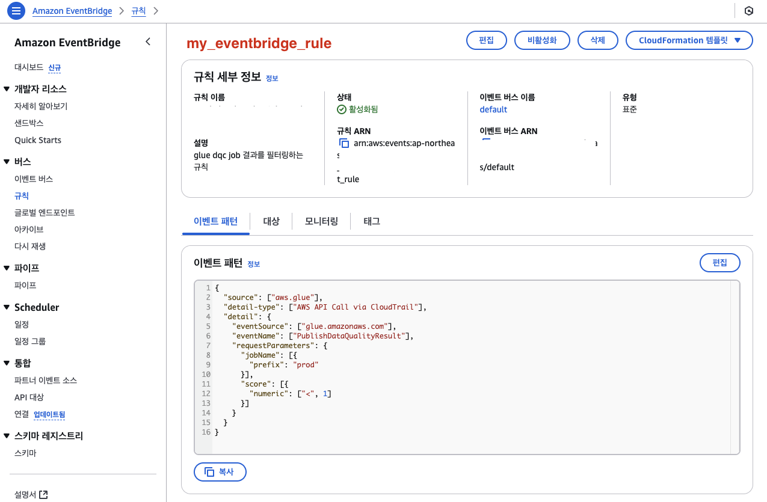Collapse the 개발자 리소스 section
This screenshot has width=767, height=502.
click(7, 89)
